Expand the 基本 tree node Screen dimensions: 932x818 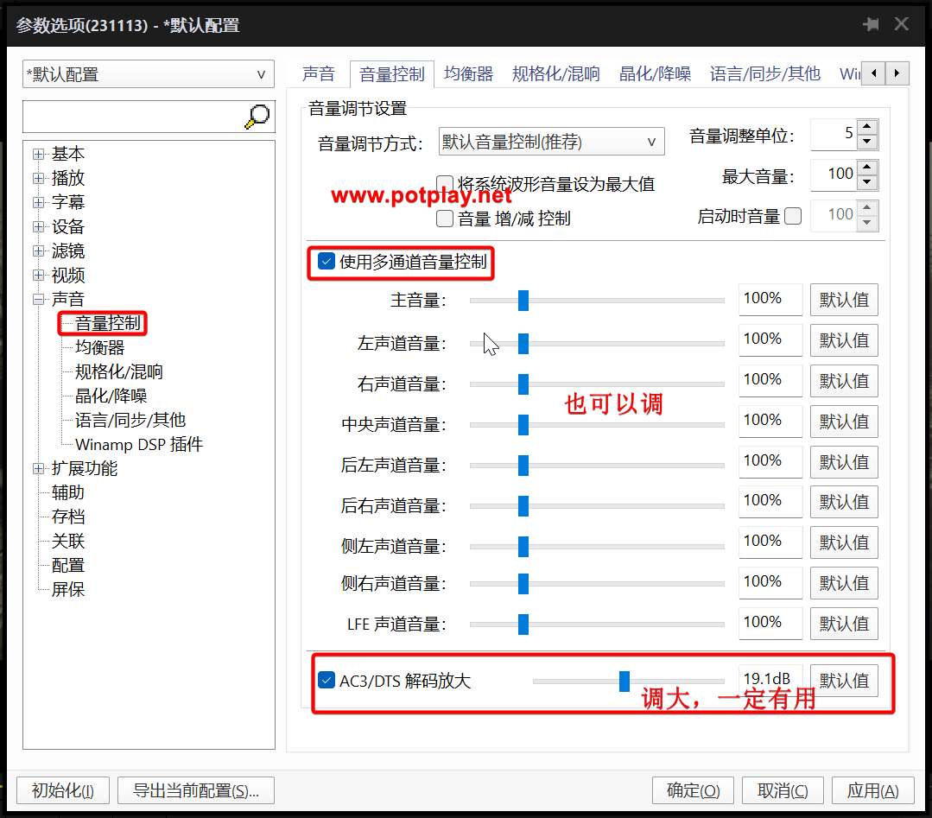click(x=39, y=154)
